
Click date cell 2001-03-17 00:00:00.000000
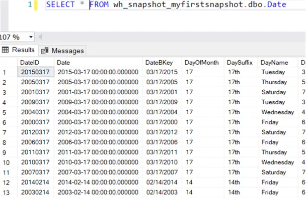pyautogui.click(x=99, y=92)
